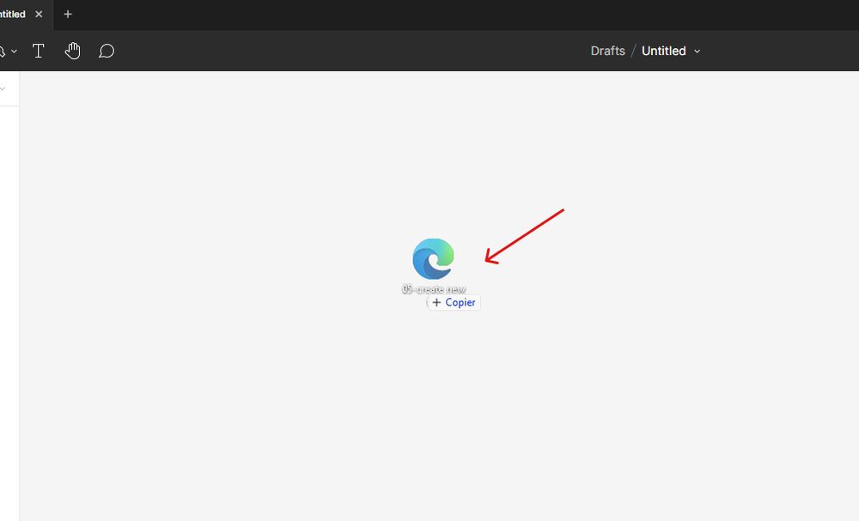Close the Untitled tab
The height and width of the screenshot is (521, 859).
[38, 14]
